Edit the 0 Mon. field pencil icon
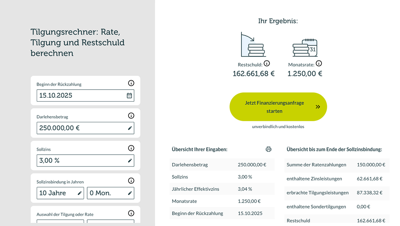 [130, 193]
